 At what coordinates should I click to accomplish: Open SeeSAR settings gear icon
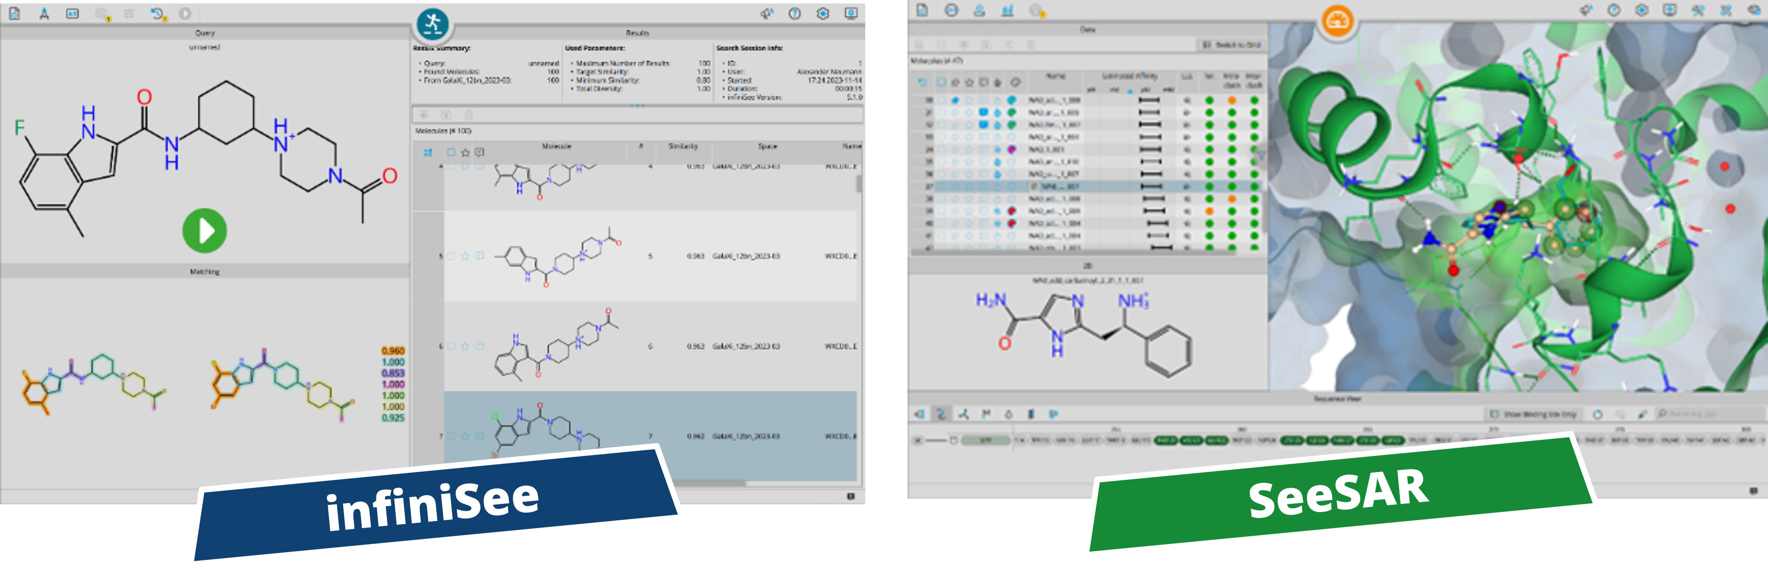point(1642,10)
